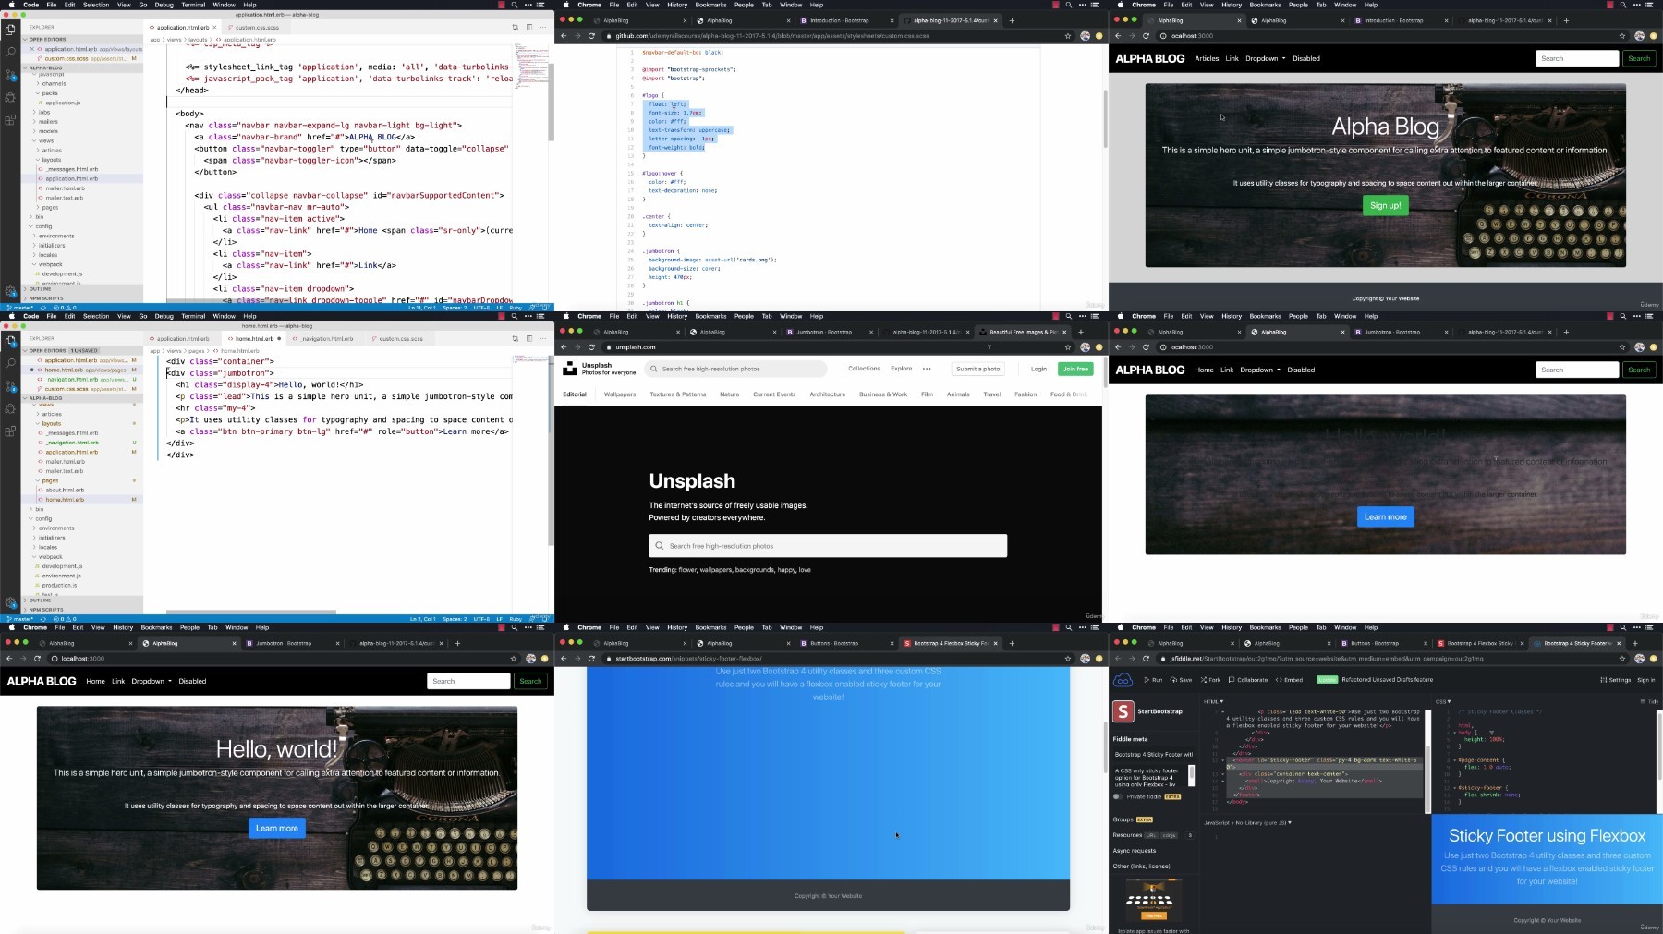The width and height of the screenshot is (1663, 934).
Task: Click Embed in the JSFiddle toolbar
Action: 1289,680
